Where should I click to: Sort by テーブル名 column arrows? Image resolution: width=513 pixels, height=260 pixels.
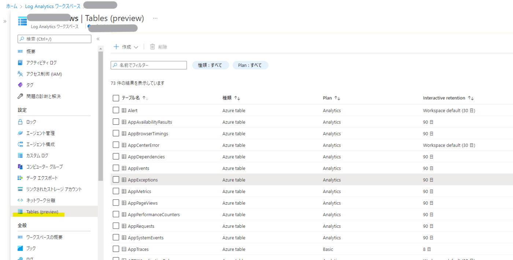[145, 98]
